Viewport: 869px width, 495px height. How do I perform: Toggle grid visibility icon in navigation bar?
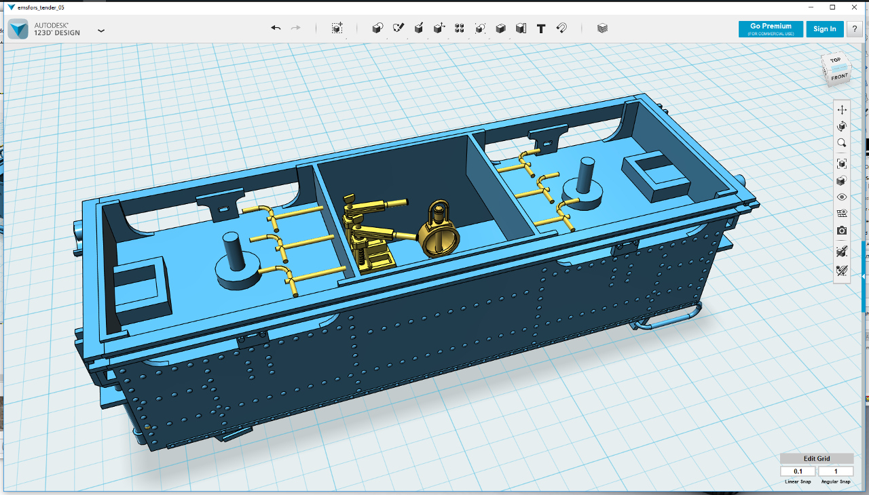tap(842, 214)
